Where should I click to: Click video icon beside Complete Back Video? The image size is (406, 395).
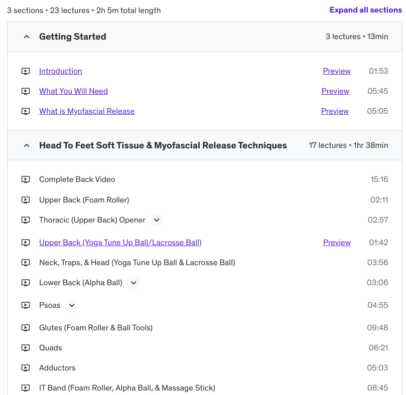[26, 179]
